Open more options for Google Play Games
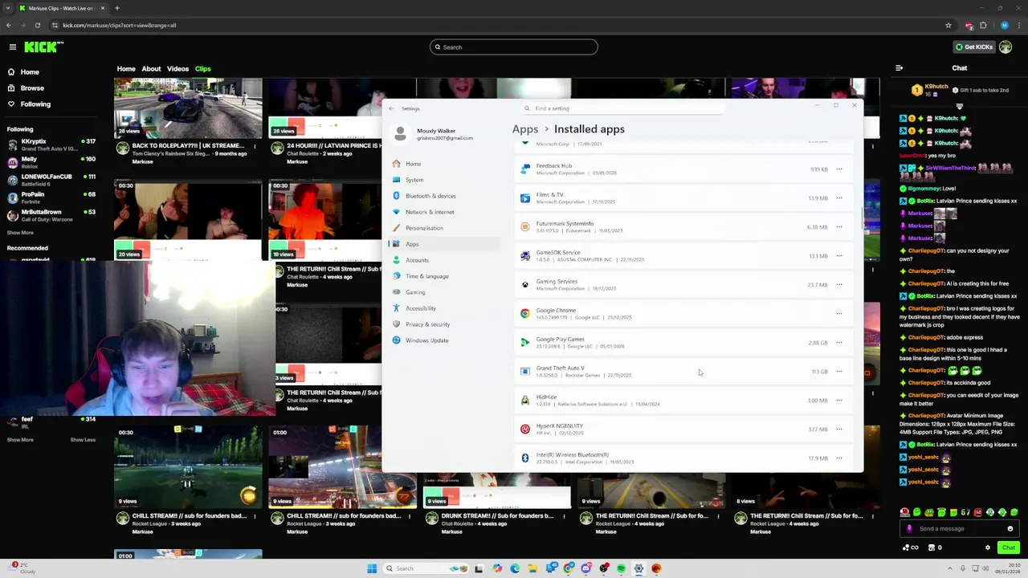 click(839, 343)
